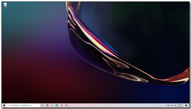Image resolution: width=191 pixels, height=109 pixels.
Task: Open the Action Center notification icon
Action: (186, 105)
